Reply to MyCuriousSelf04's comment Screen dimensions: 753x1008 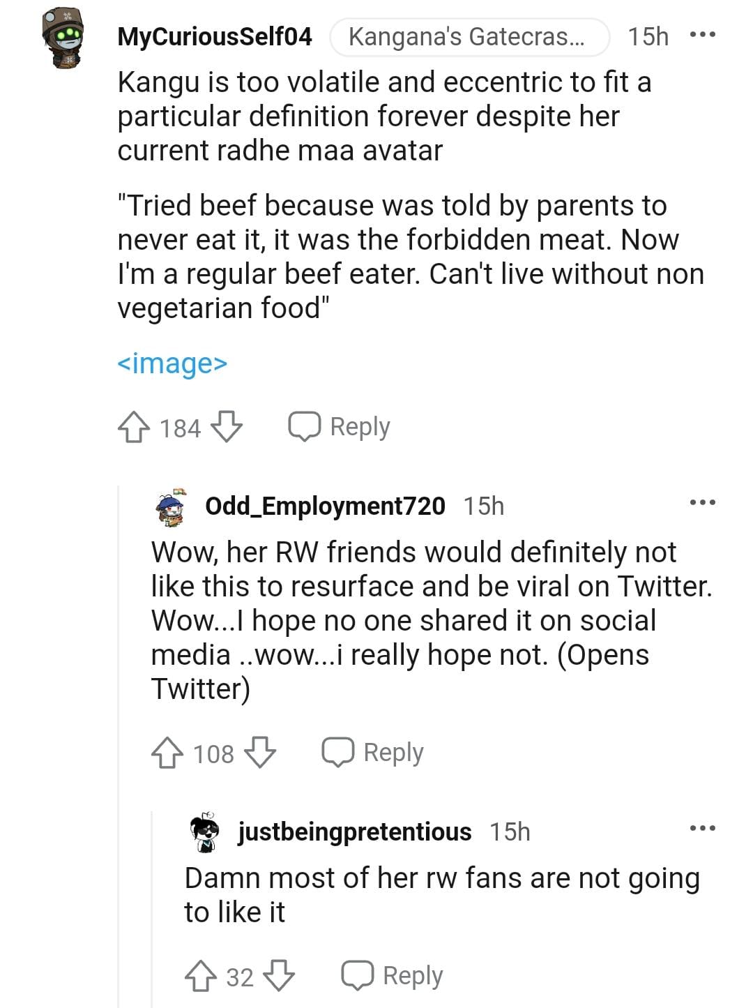pos(340,427)
